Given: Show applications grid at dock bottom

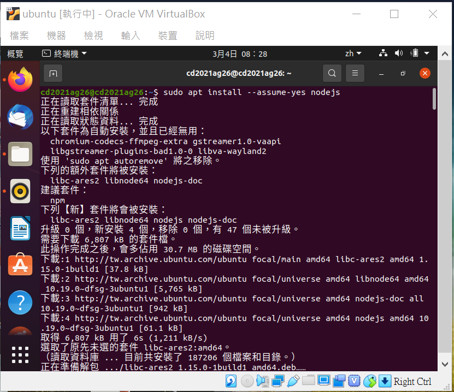Looking at the screenshot, I should [x=20, y=355].
